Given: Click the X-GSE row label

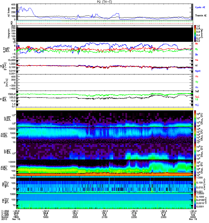Looking at the screenshot, I should coord(5,211).
